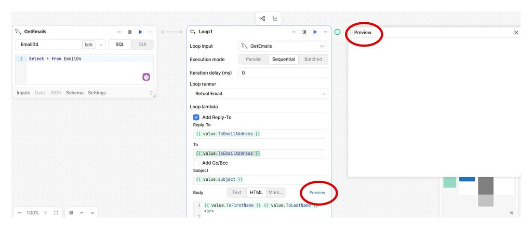Screen dimensions: 532x231
Task: Open the Loop input GetEmails dropdown
Action: pos(283,46)
